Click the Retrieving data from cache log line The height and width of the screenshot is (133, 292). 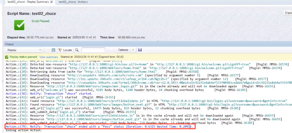click(102, 72)
